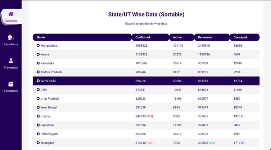Click Kerala recovered count 1100186

[204, 54]
